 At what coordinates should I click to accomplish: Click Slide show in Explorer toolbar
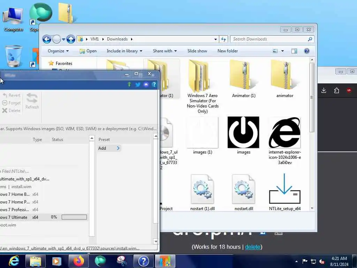click(197, 51)
